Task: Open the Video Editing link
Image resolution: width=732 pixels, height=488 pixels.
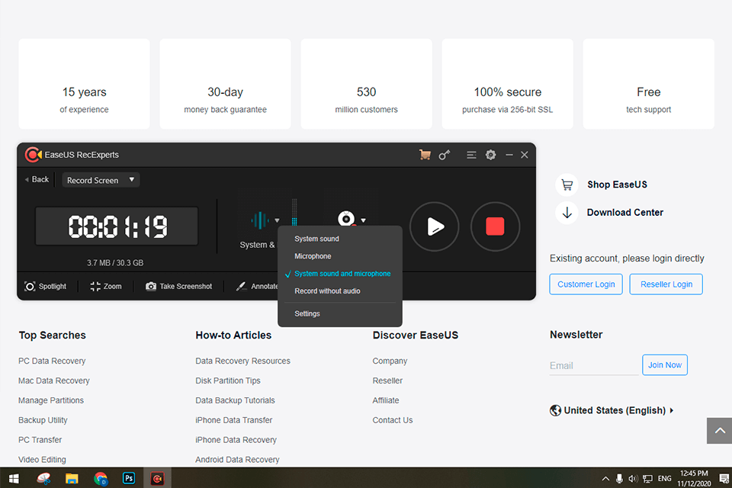Action: click(42, 460)
